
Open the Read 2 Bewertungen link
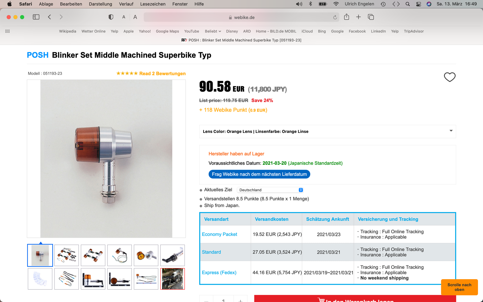point(162,73)
